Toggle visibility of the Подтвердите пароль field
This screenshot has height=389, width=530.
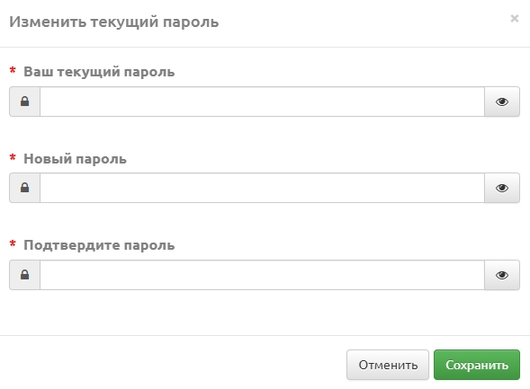[502, 275]
